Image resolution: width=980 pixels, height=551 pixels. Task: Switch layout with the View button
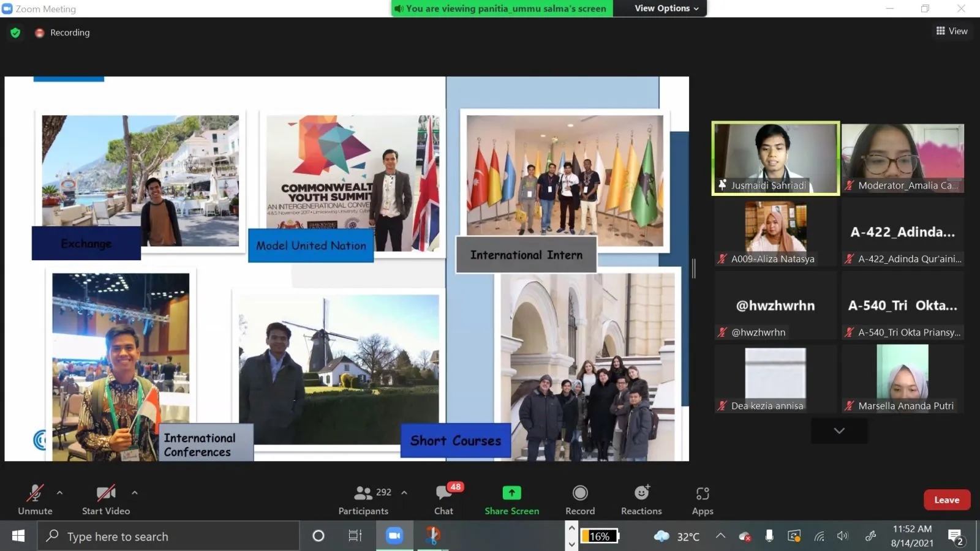(952, 31)
